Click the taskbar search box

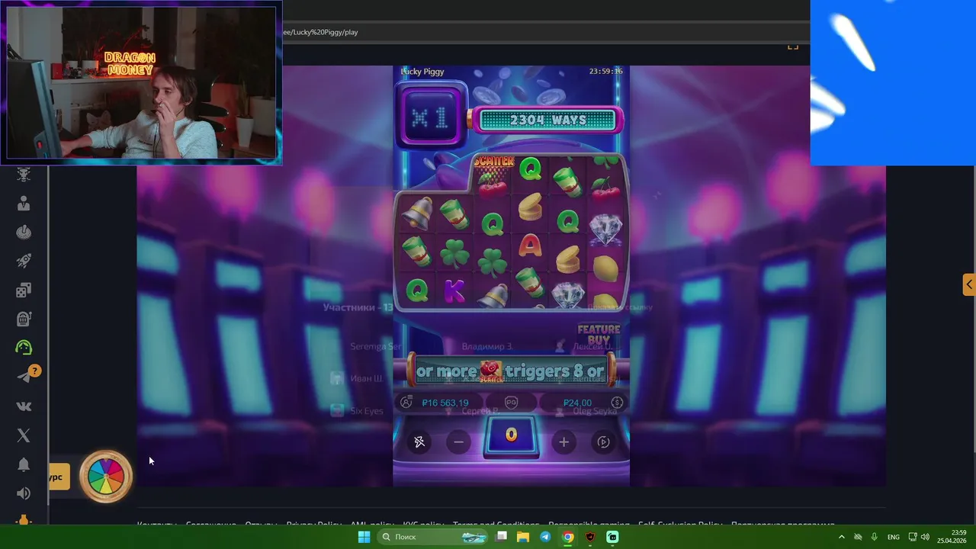433,537
